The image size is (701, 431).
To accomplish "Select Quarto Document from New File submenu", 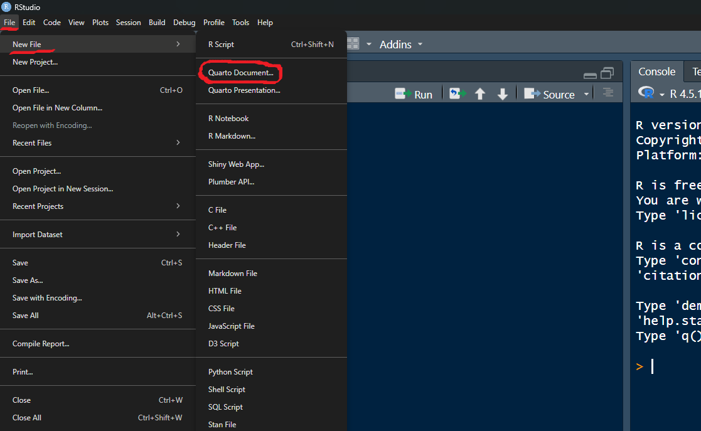I will tap(241, 73).
